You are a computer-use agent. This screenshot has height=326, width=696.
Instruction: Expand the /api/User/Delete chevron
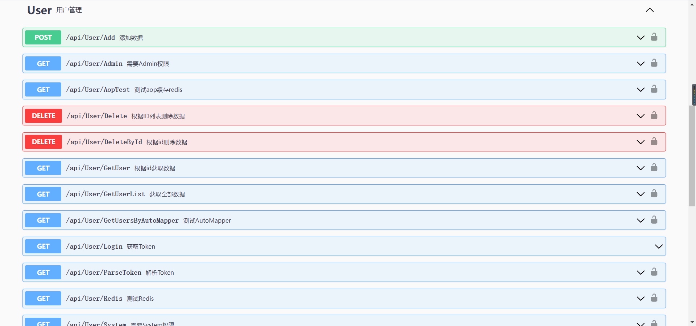(641, 116)
